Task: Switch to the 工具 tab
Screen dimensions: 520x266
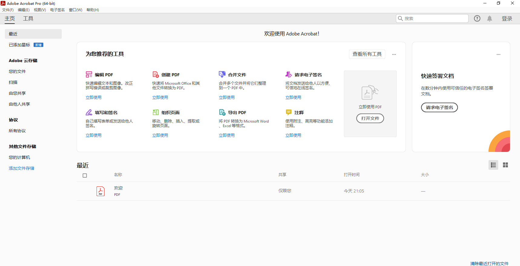Action: [x=28, y=18]
